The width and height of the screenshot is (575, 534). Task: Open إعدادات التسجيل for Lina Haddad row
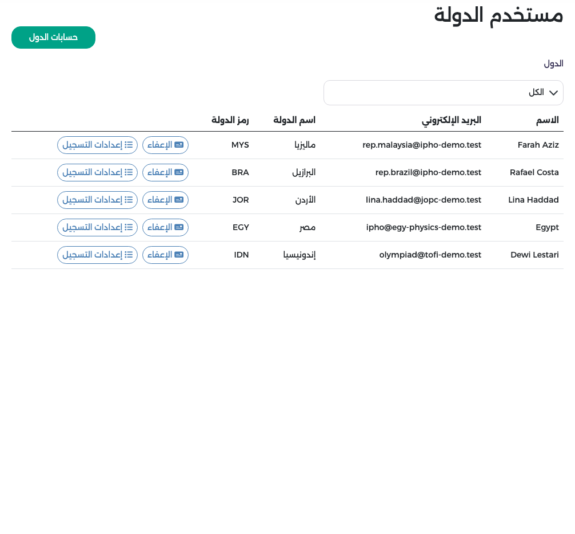pos(97,200)
